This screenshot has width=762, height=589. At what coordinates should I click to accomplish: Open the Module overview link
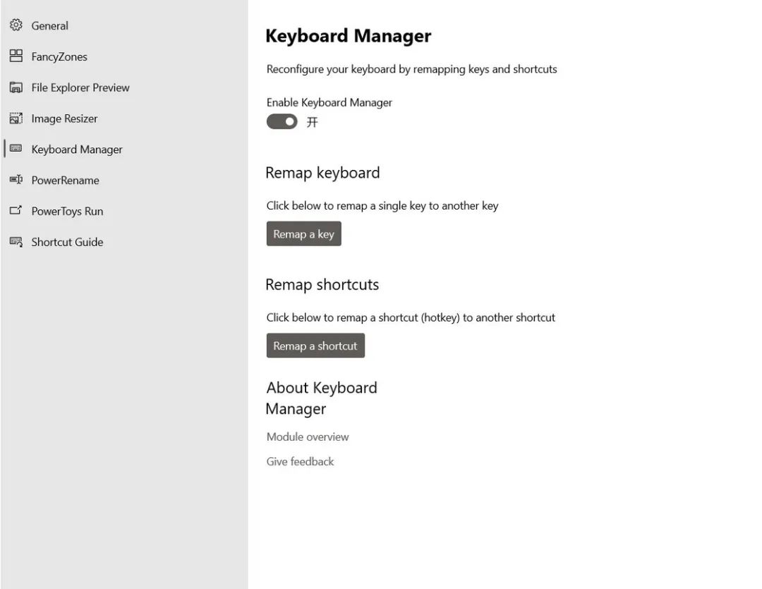tap(308, 437)
